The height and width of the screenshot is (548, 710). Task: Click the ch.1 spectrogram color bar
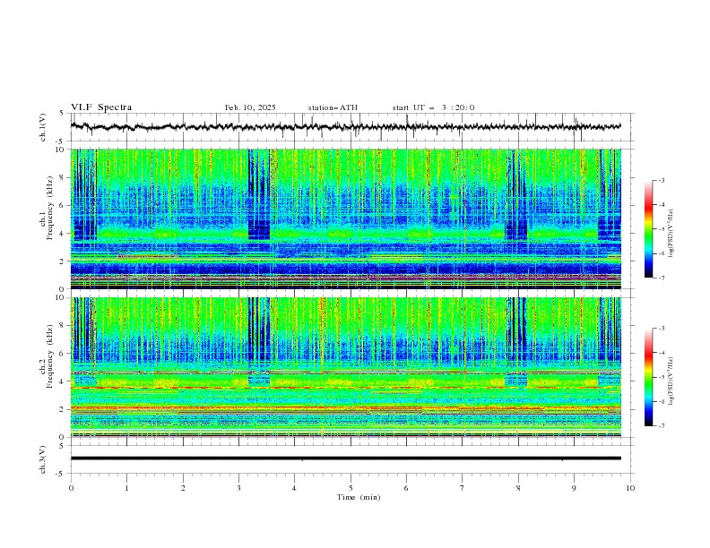coord(648,229)
